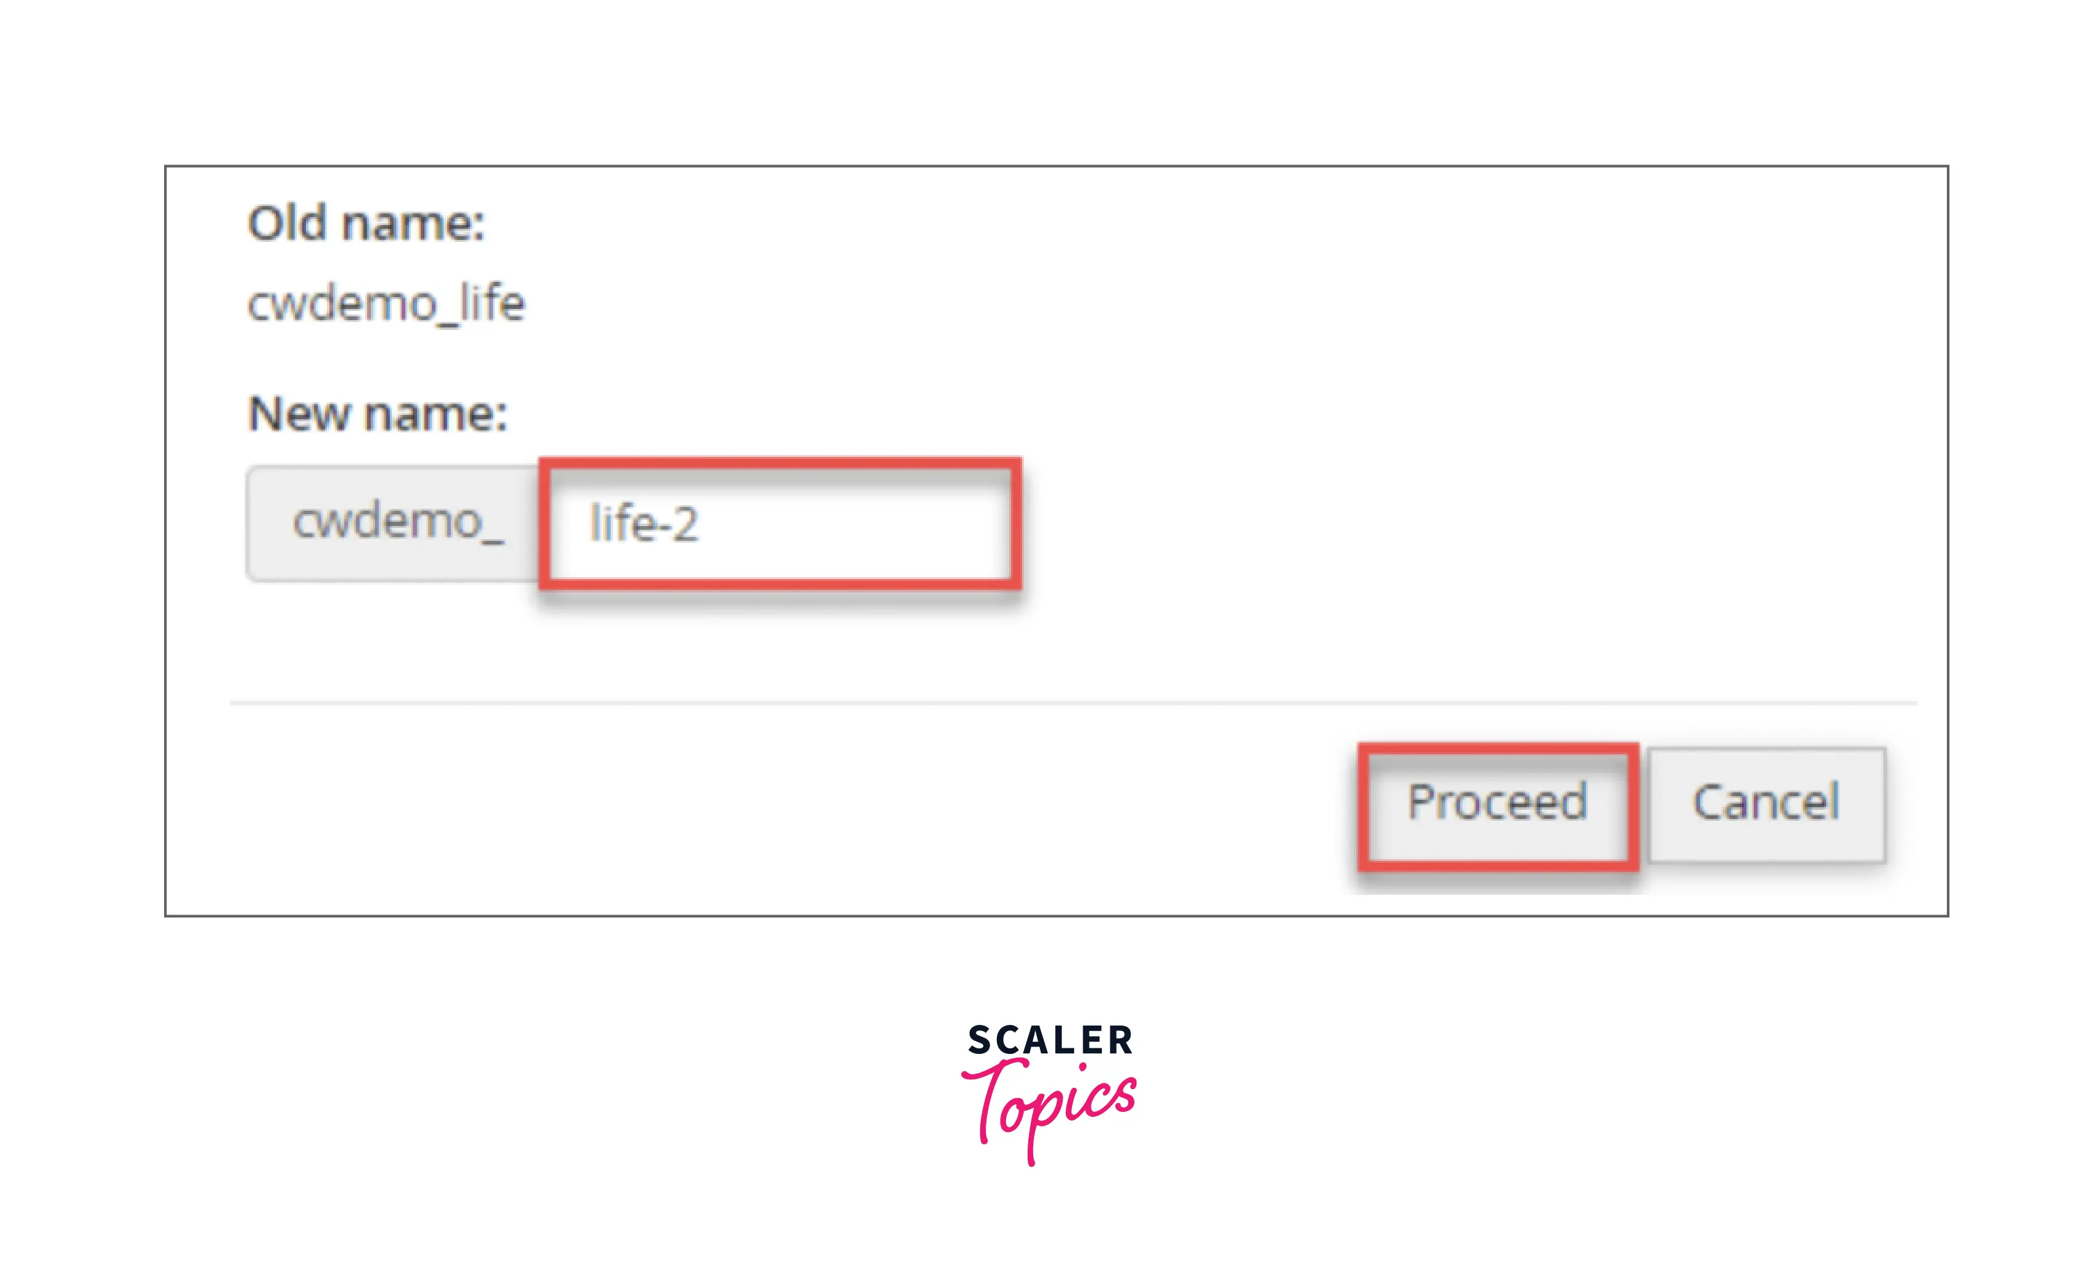
Task: Click the "New name:" label
Action: click(377, 414)
